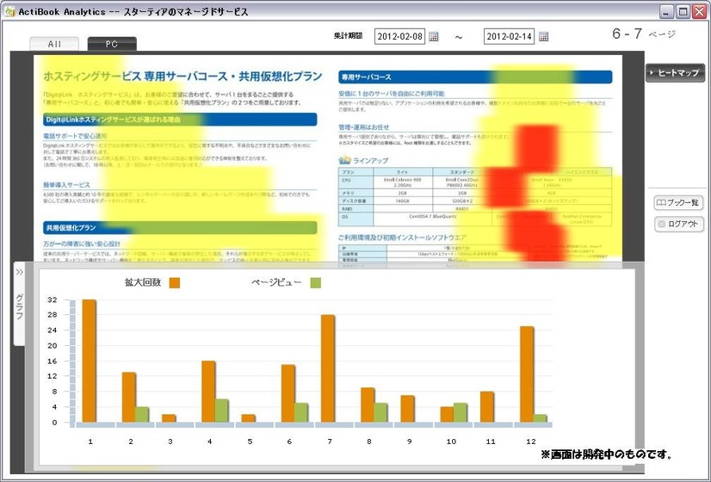Maximize the ActiBook Analytics window
This screenshot has height=482, width=711.
pyautogui.click(x=683, y=11)
